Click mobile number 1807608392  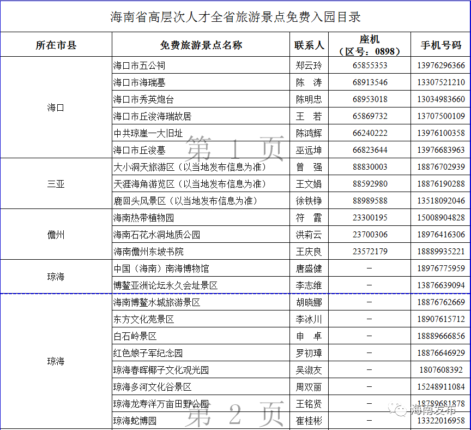(440, 369)
